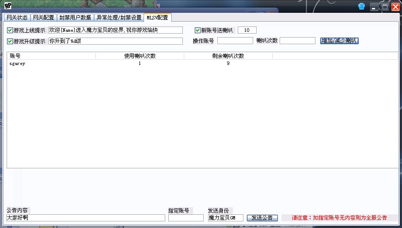Disable the 新账号送喇叭 checkbox
The height and width of the screenshot is (228, 402).
pyautogui.click(x=197, y=30)
